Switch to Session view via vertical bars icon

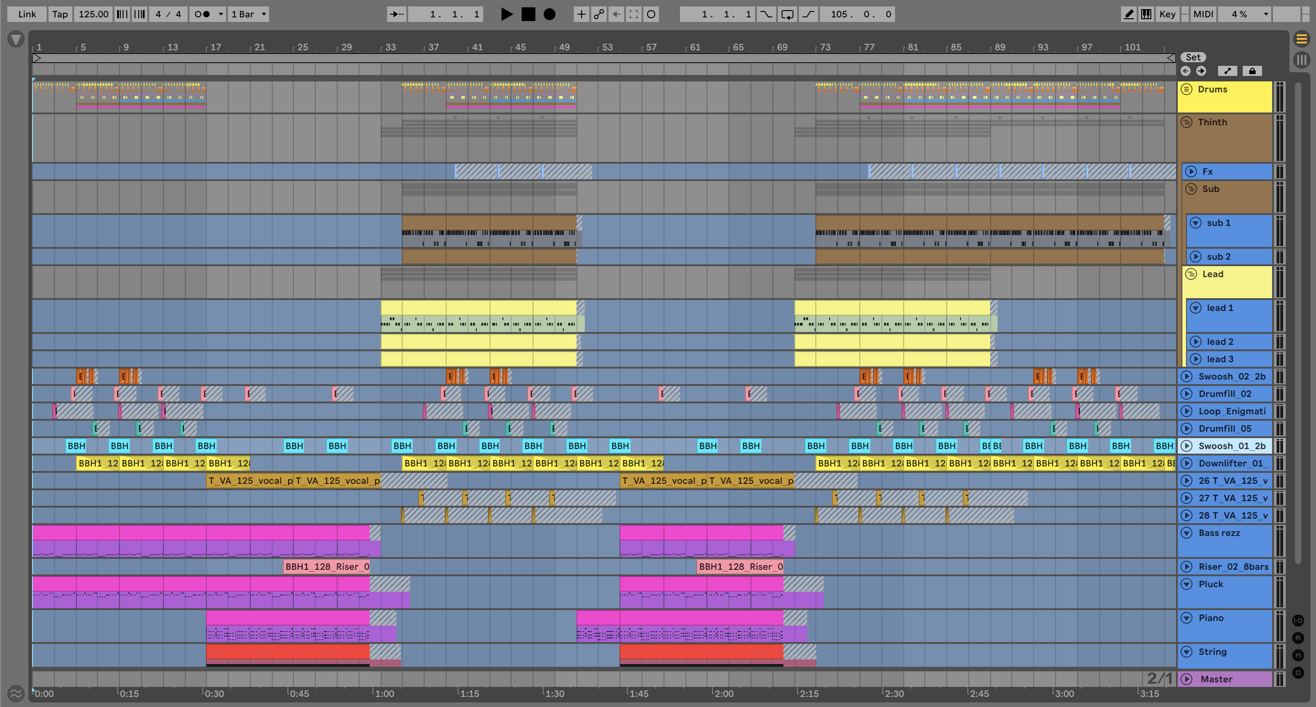point(1301,60)
